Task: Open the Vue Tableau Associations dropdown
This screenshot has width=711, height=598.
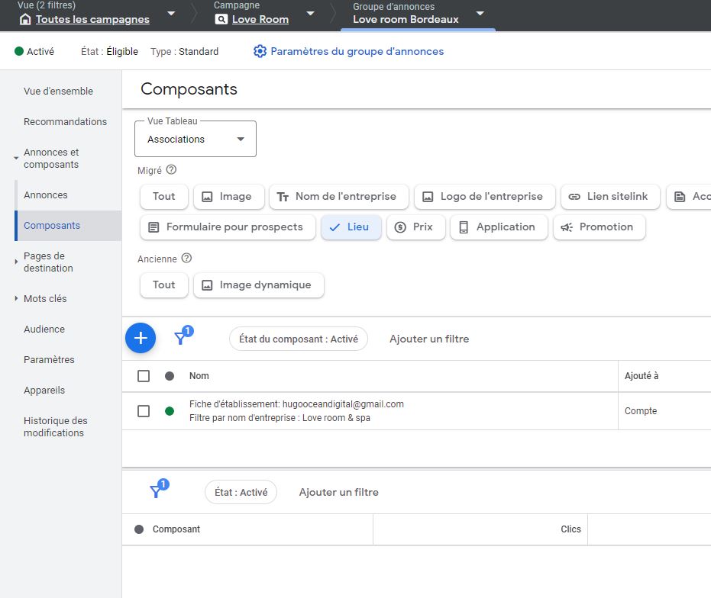Action: click(196, 140)
